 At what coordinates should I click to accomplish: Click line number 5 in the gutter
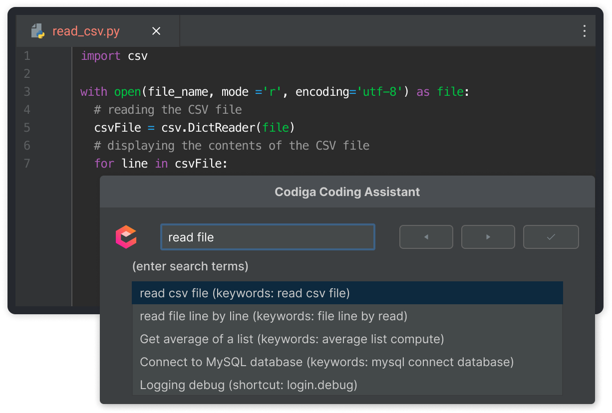27,128
